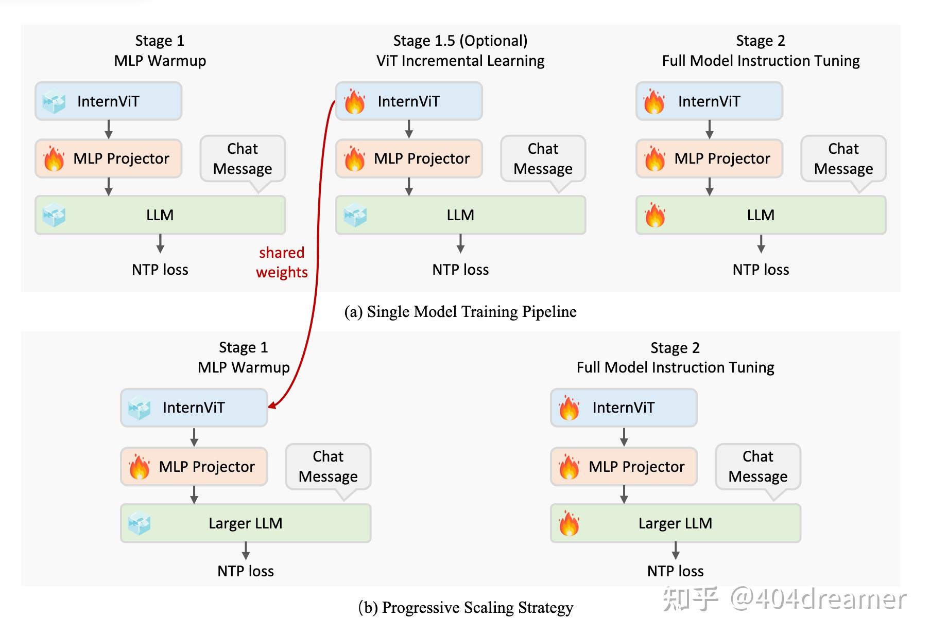
Task: Click the fire icon on MLP Projector in Single Model Stage 1
Action: pos(54,158)
